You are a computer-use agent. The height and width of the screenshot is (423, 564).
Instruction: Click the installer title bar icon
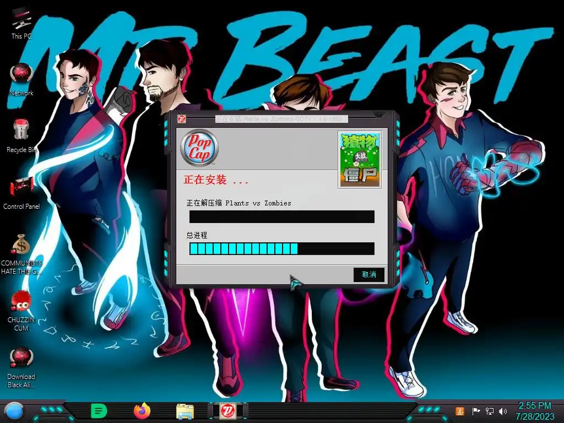coord(182,119)
